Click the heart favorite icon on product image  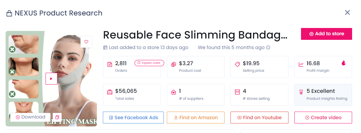(86, 42)
